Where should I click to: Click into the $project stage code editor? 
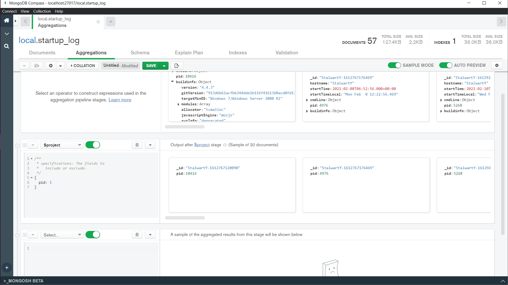tap(91, 185)
